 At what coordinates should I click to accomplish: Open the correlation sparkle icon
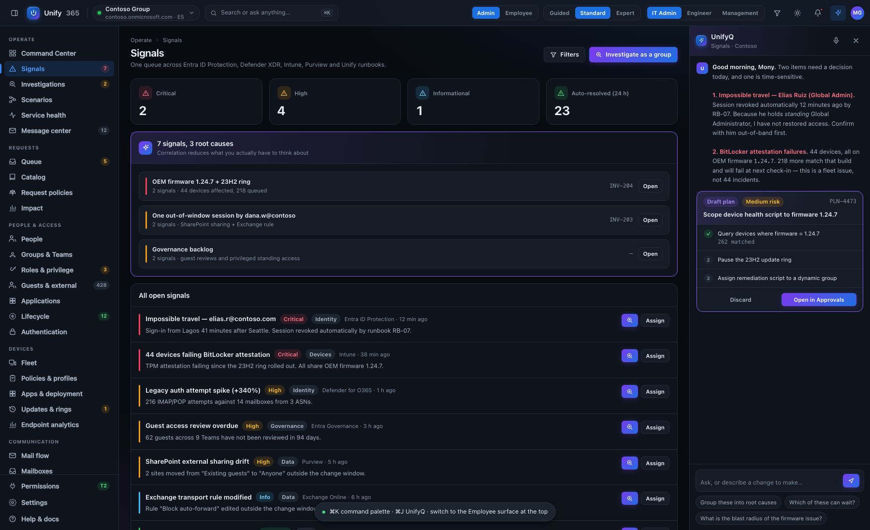click(x=145, y=148)
